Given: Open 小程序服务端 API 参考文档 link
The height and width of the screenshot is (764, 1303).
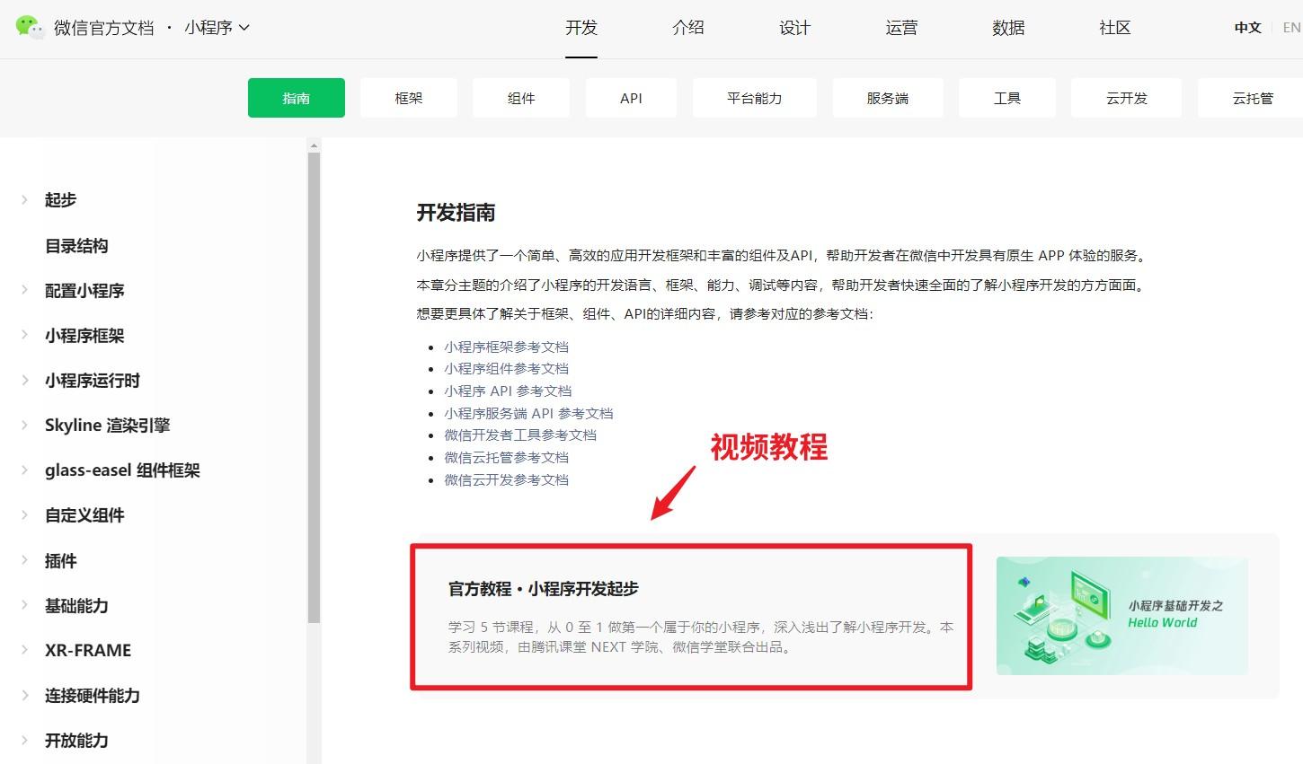Looking at the screenshot, I should point(528,414).
